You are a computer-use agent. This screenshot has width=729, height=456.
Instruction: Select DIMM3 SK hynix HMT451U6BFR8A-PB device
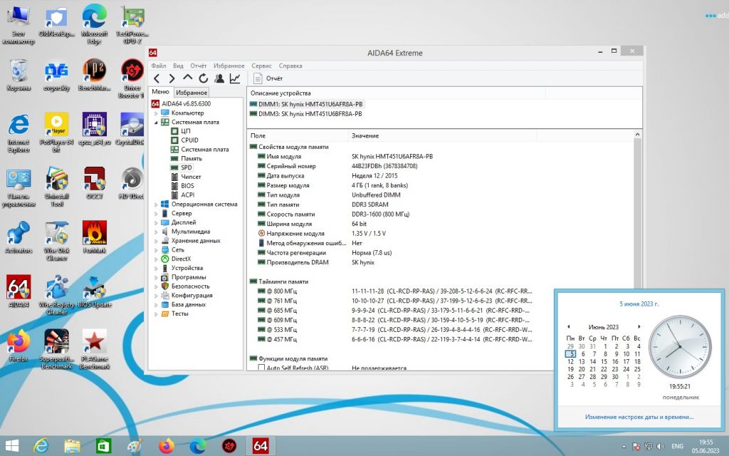pos(306,113)
